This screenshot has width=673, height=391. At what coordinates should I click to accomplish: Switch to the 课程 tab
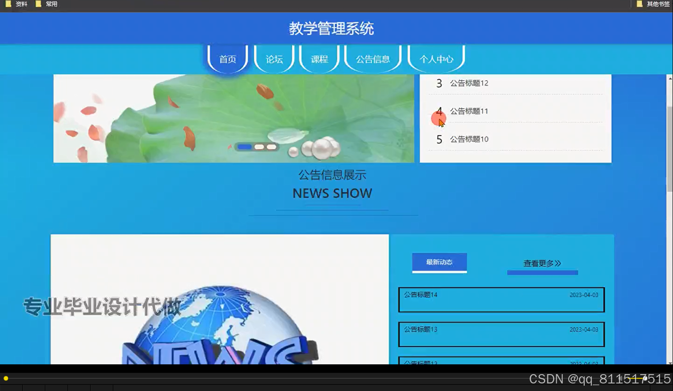tap(319, 59)
